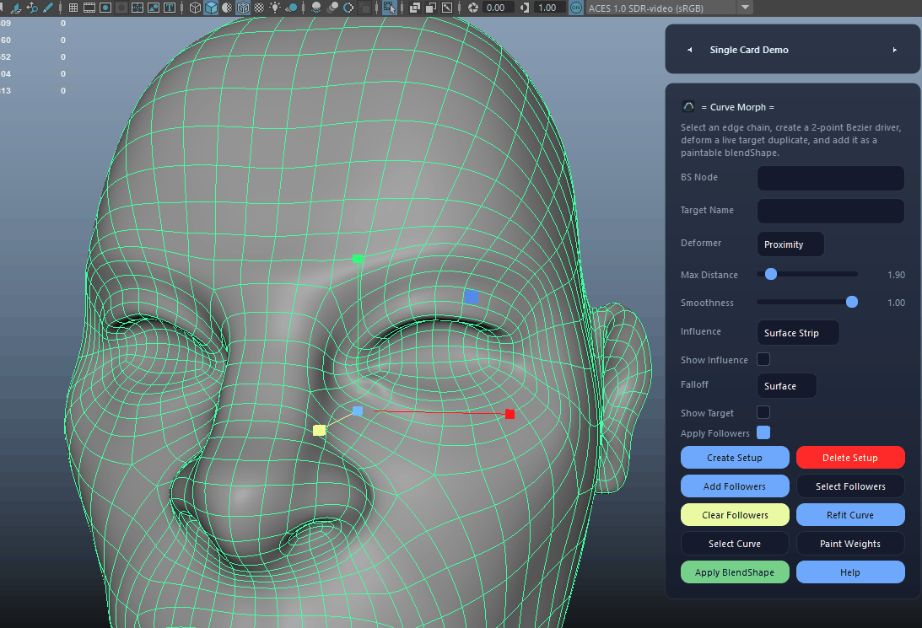Click the arrow beside the ACES view transform
Viewport: 922px width, 628px height.
pos(745,8)
